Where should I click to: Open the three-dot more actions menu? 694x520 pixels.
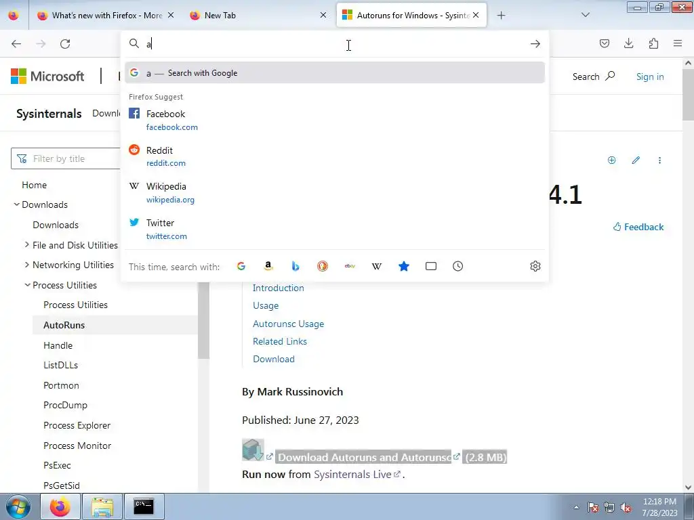point(659,160)
